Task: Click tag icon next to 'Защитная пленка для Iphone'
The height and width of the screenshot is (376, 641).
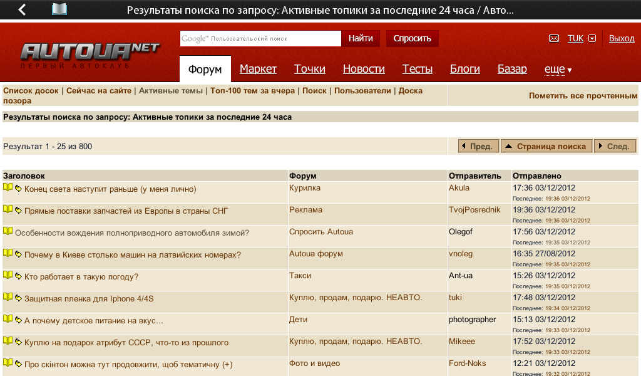Action: (18, 298)
